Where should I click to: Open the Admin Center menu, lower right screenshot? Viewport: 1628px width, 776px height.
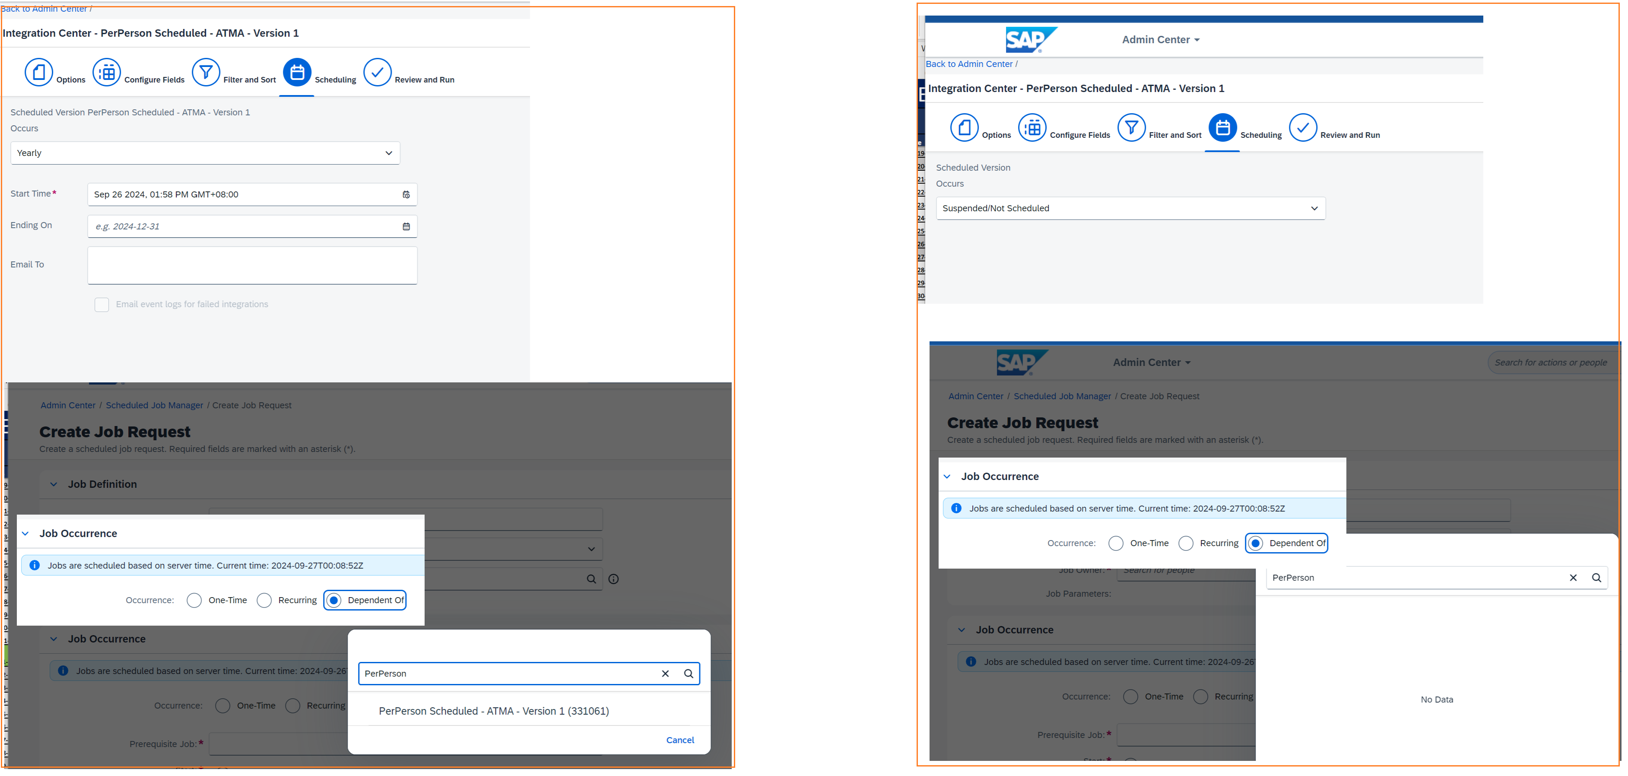pyautogui.click(x=1152, y=363)
